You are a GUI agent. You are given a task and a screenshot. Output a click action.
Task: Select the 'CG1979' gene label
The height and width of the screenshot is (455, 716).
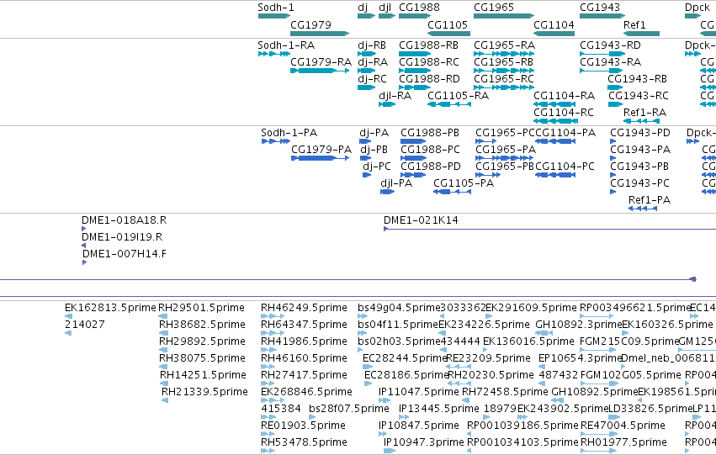pos(310,24)
